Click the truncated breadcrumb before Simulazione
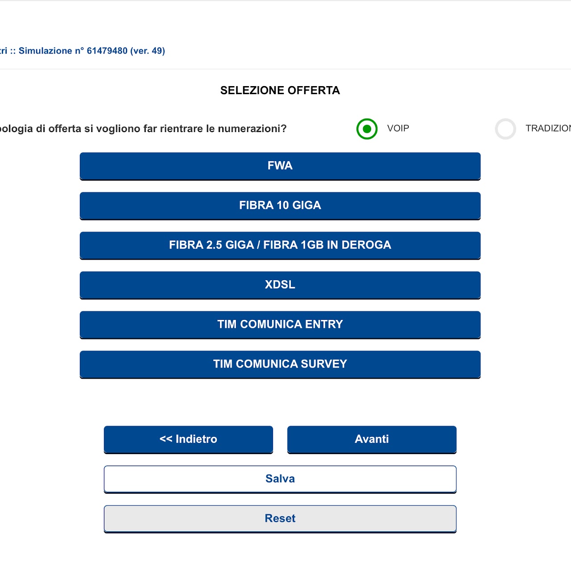The image size is (571, 571). coord(4,51)
